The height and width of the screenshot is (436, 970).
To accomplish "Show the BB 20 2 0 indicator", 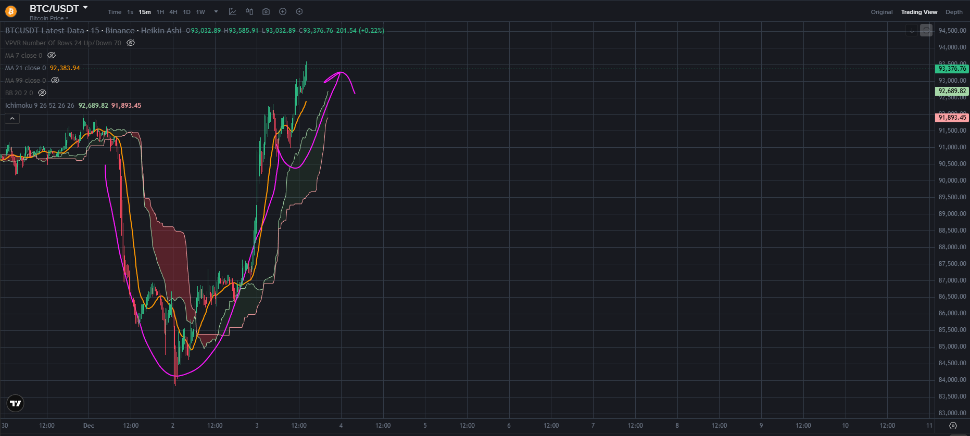I will (x=42, y=93).
